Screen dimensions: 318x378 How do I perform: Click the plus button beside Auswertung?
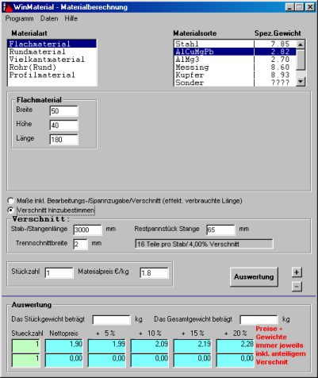(x=297, y=272)
